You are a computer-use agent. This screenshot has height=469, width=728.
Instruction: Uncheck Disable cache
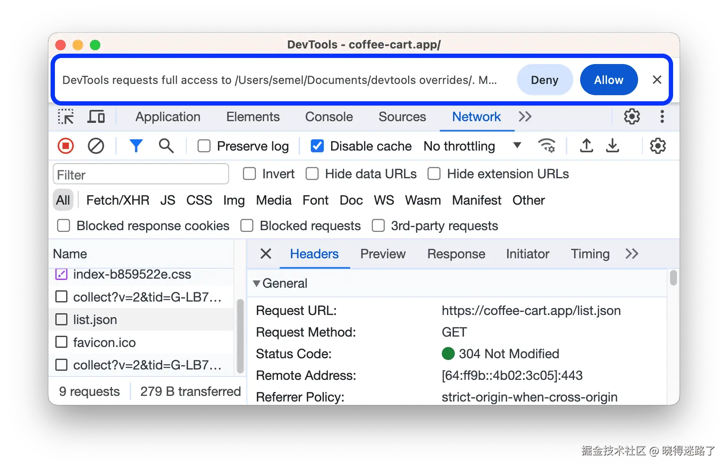point(317,146)
